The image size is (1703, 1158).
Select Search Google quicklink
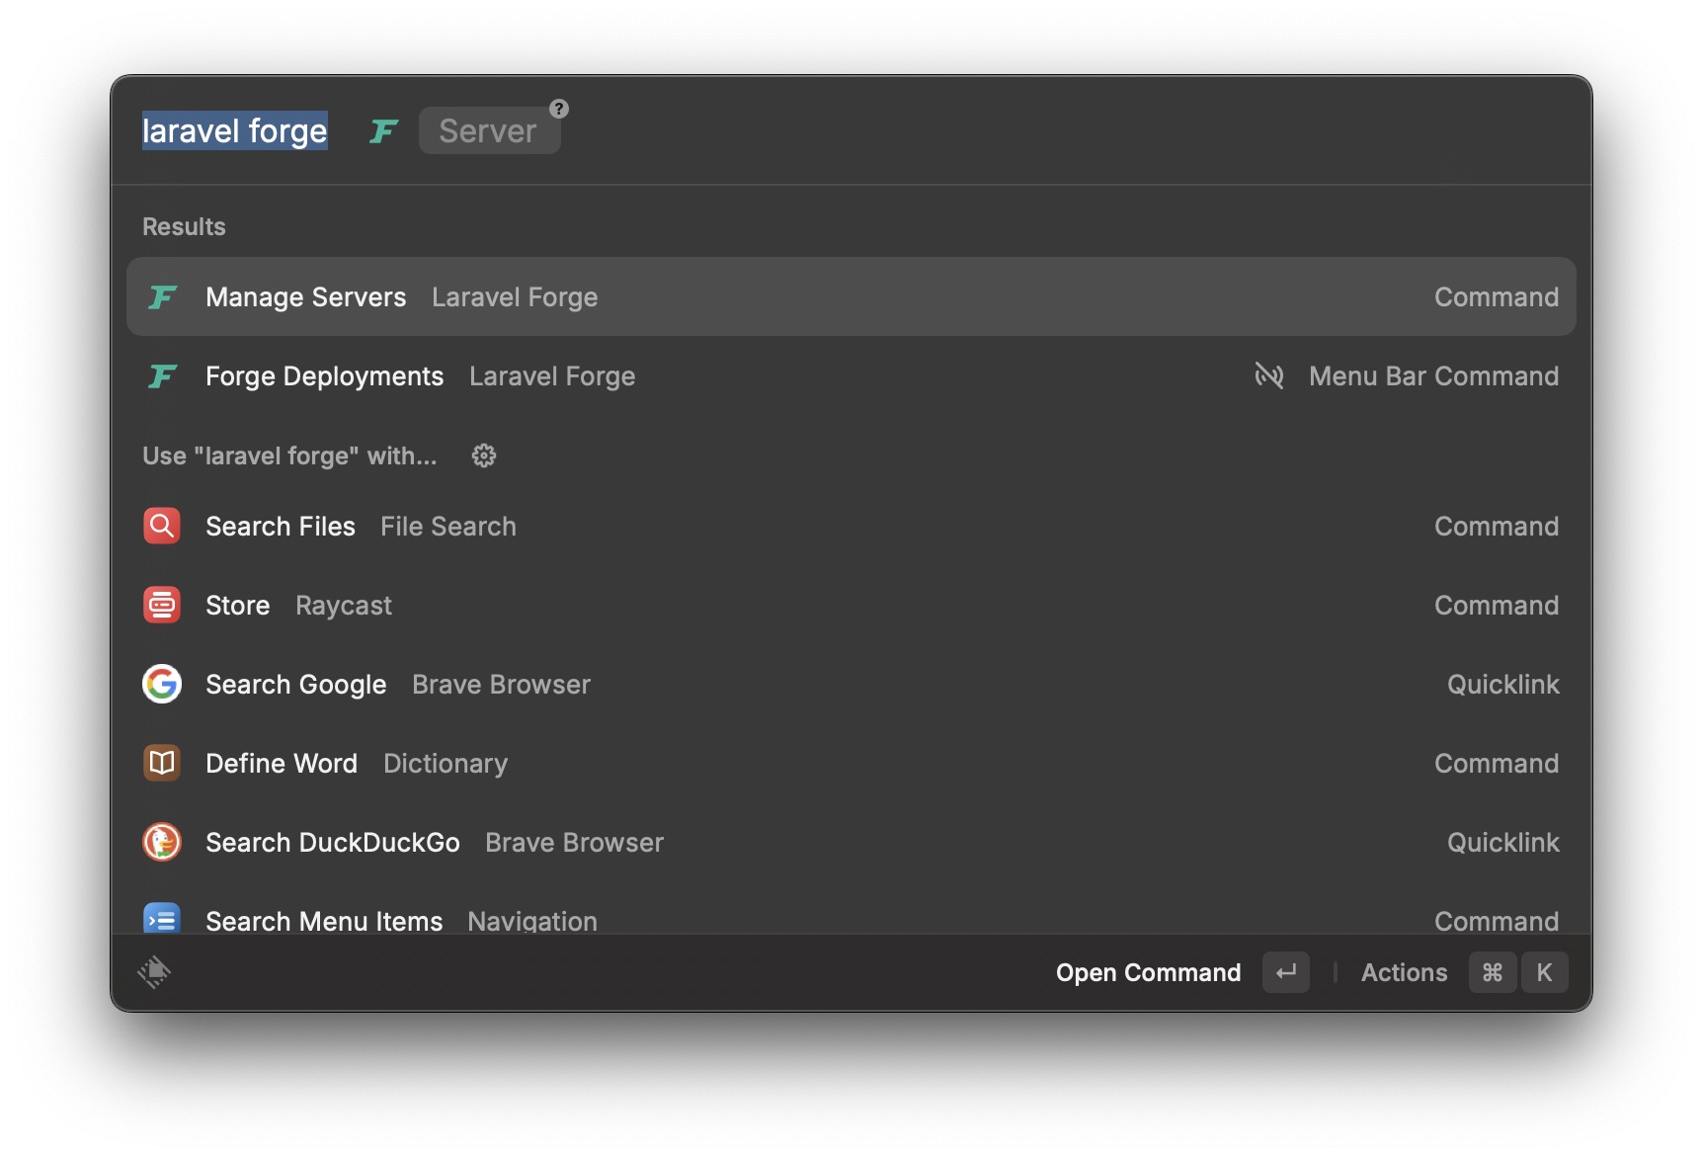pyautogui.click(x=851, y=684)
